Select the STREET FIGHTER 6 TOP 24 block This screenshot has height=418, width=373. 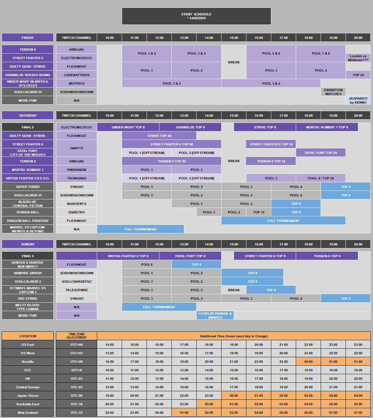coord(271,144)
